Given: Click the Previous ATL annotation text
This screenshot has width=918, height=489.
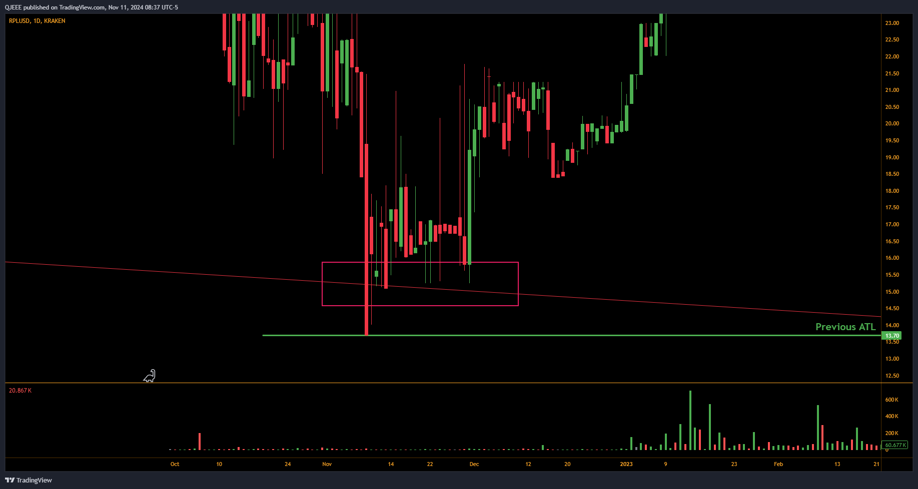Looking at the screenshot, I should [x=845, y=327].
